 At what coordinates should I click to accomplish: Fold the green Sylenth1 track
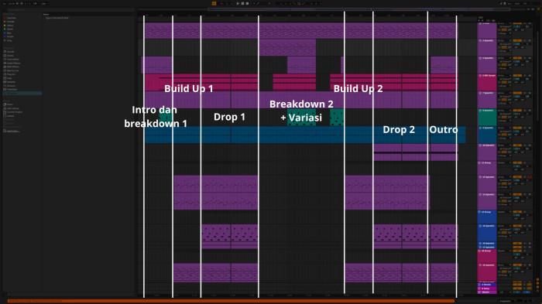coord(480,111)
